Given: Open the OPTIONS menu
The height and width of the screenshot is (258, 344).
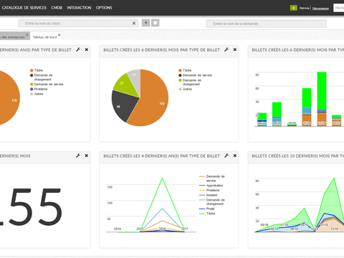Looking at the screenshot, I should 104,8.
